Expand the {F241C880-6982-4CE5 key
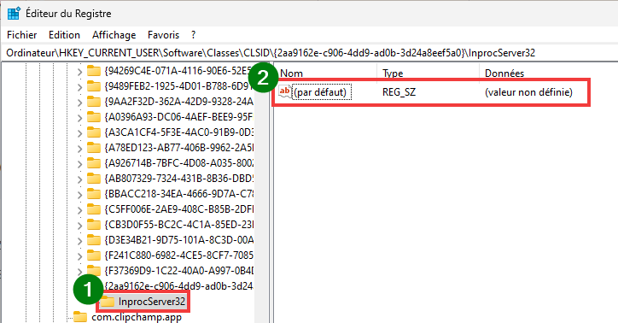The image size is (618, 323). click(x=79, y=256)
